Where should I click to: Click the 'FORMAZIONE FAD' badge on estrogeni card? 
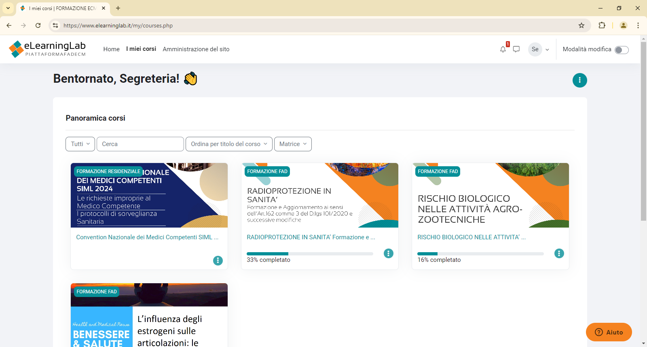click(97, 292)
